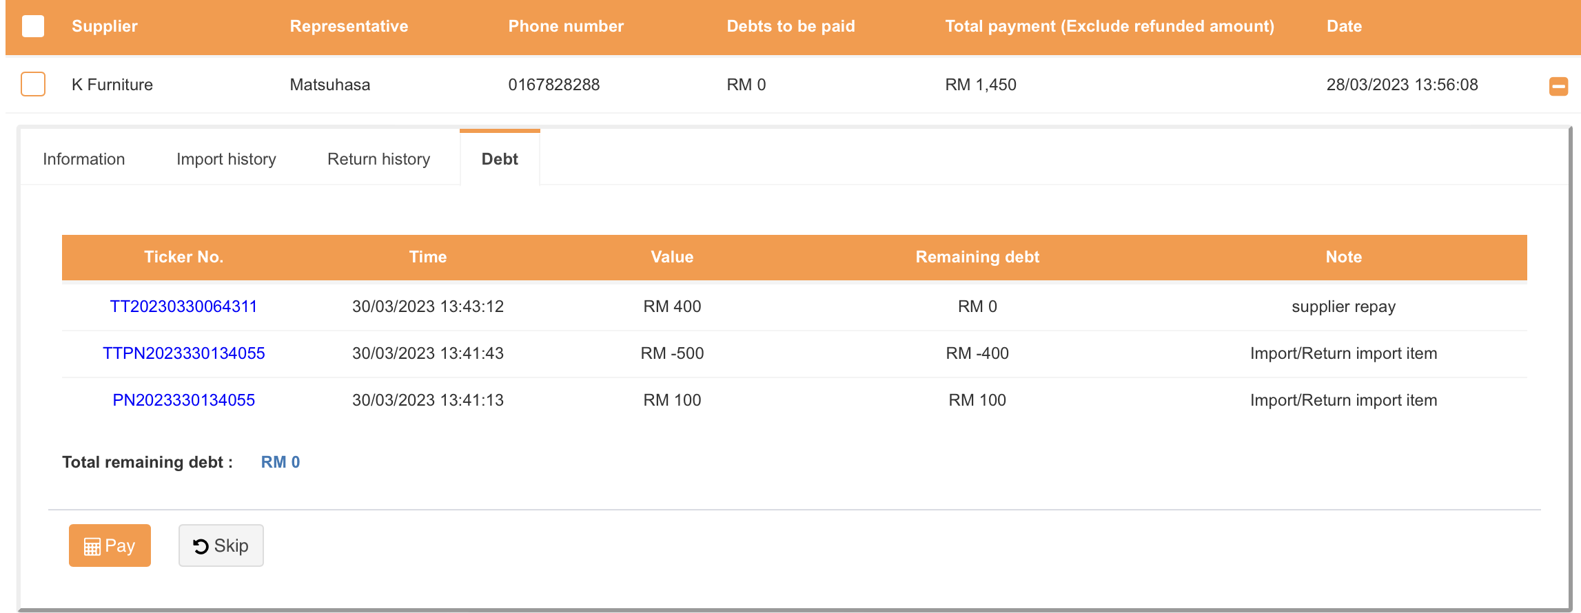Collapse the K Furniture row details
The height and width of the screenshot is (613, 1581).
point(1558,86)
